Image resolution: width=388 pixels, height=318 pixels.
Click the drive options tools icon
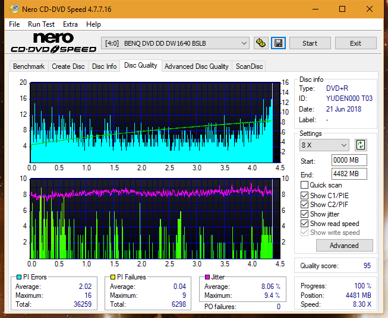[261, 43]
